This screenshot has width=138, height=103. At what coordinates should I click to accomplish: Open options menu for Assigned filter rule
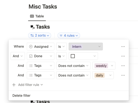(x=123, y=47)
